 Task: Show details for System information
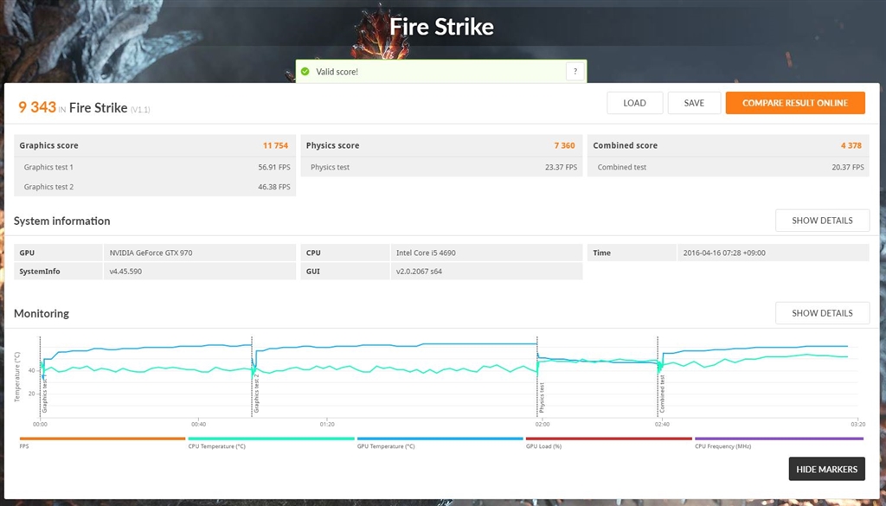coord(822,221)
